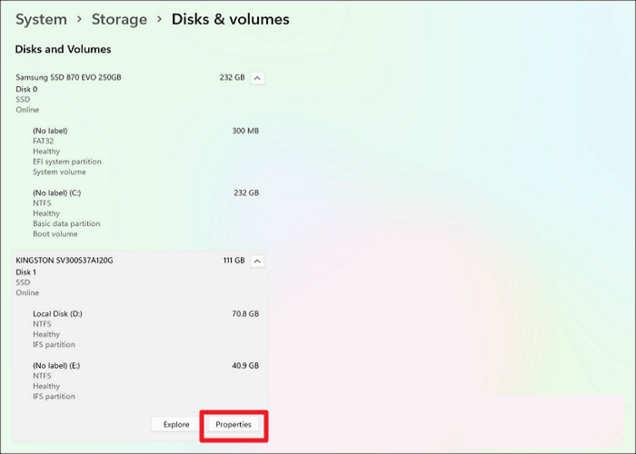The image size is (636, 454).
Task: Click the 40.9 GB size of E: volume
Action: (245, 366)
